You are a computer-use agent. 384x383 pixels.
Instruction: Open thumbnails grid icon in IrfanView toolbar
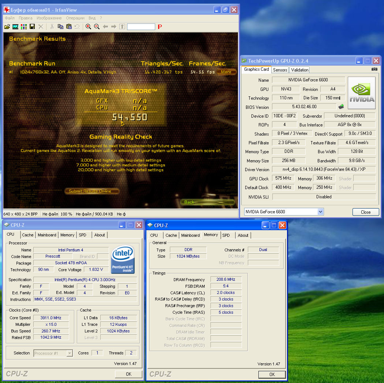click(x=24, y=27)
